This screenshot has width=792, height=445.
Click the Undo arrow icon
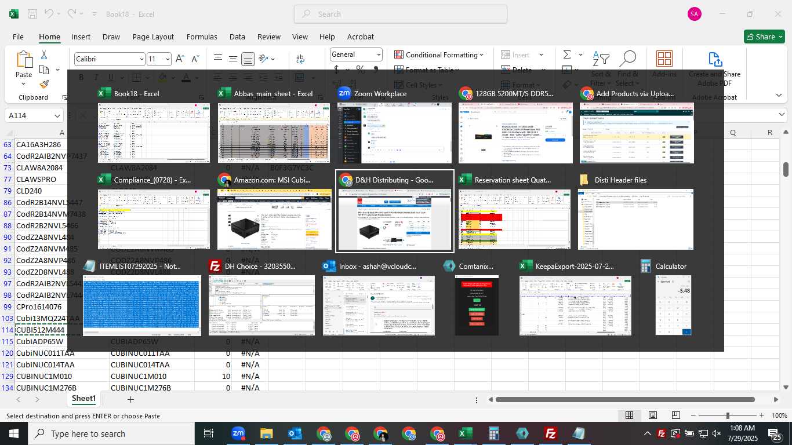point(50,14)
